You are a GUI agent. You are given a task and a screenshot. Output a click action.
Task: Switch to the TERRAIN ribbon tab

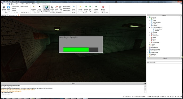[28, 4]
